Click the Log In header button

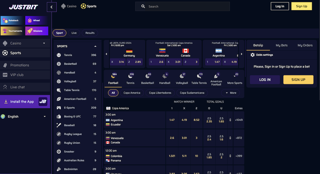pyautogui.click(x=280, y=6)
